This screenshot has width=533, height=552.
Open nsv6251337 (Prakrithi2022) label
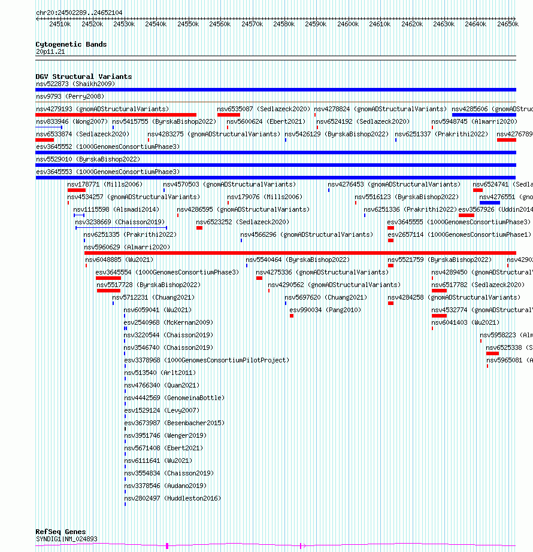click(x=441, y=134)
